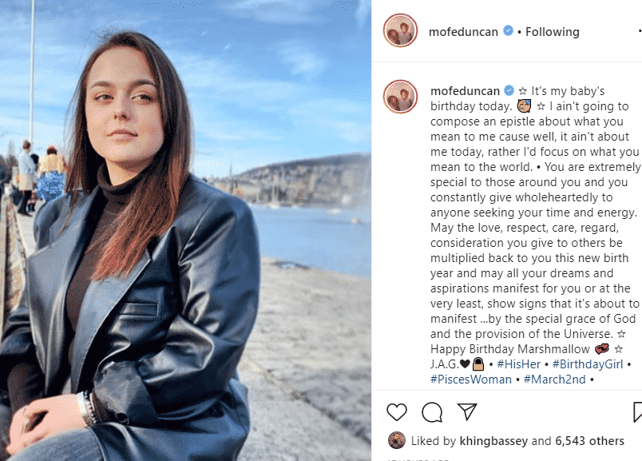View the 6,543 others who liked
Screen dimensions: 642x461
[589, 441]
